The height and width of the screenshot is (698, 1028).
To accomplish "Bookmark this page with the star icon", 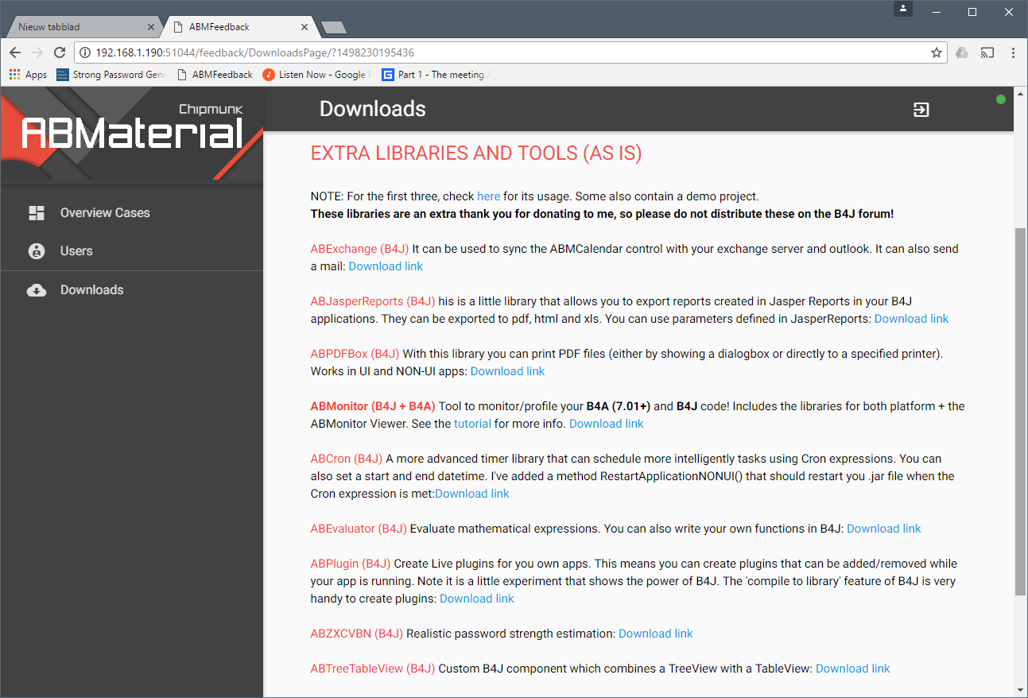I will [x=937, y=52].
